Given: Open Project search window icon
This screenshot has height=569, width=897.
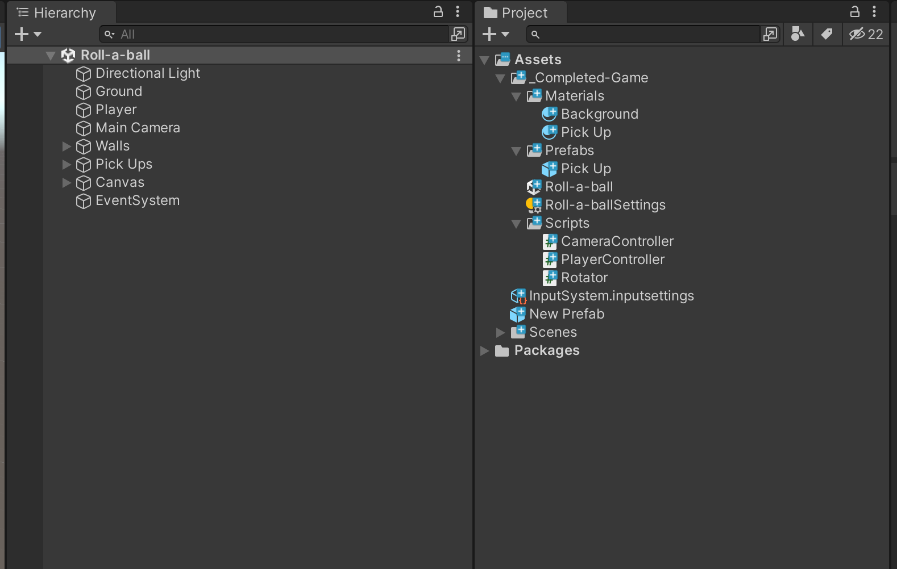Looking at the screenshot, I should pos(770,34).
